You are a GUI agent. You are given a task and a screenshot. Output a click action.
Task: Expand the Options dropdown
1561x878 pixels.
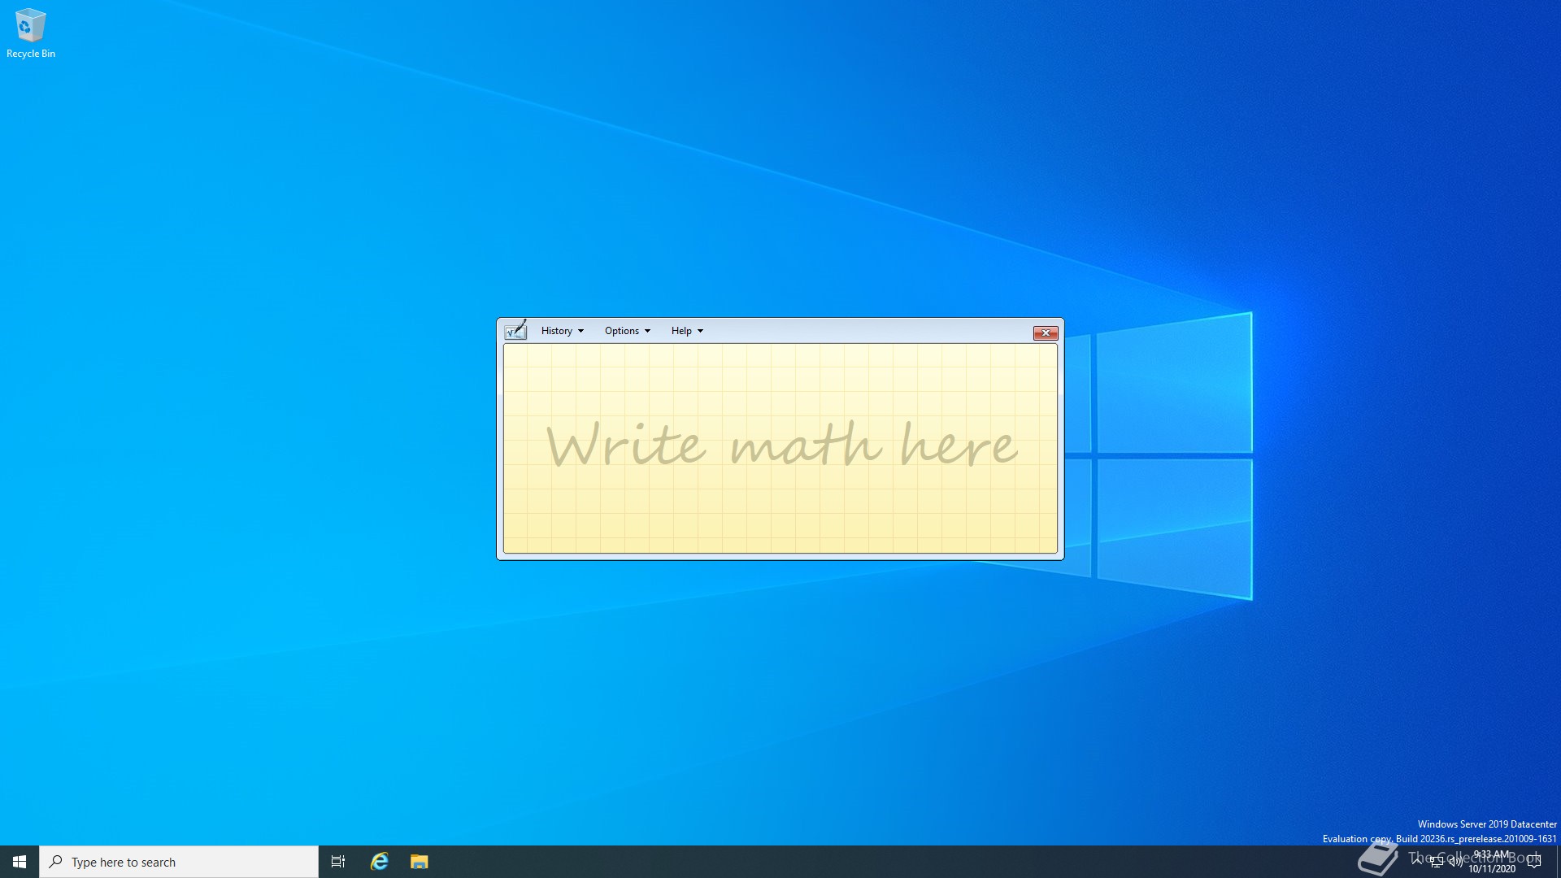click(627, 331)
